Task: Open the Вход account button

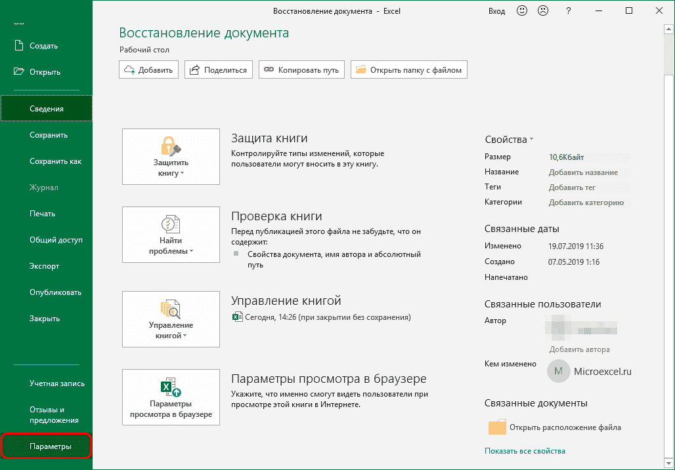Action: [x=496, y=10]
